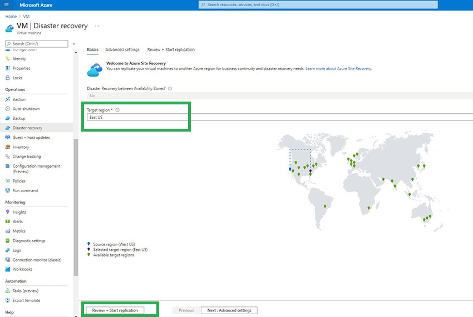473x317 pixels.
Task: Click the Search resources field
Action: [x=318, y=4]
